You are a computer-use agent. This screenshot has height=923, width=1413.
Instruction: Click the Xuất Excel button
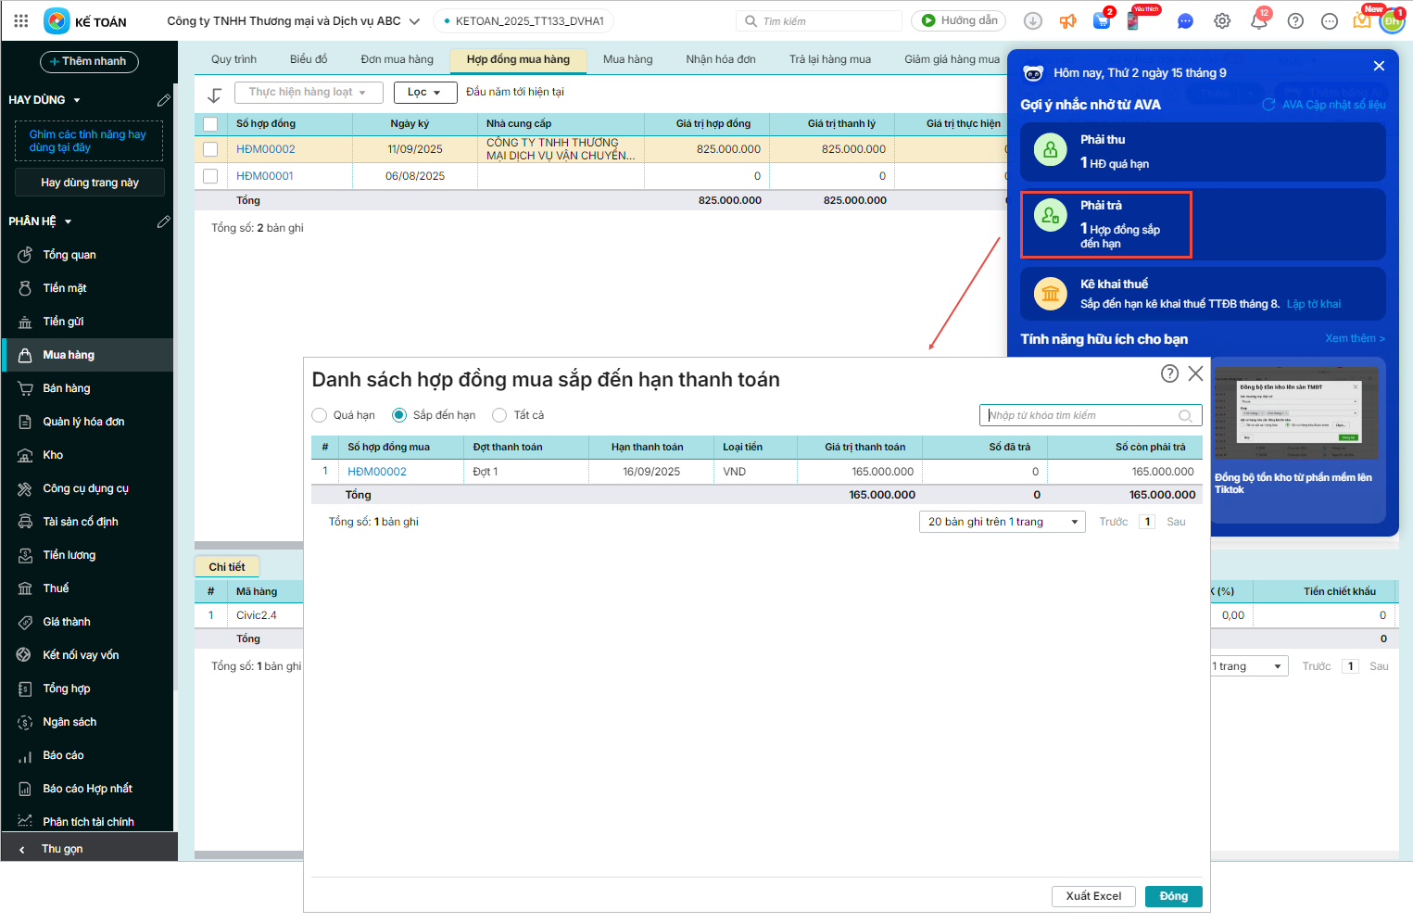tap(1092, 896)
